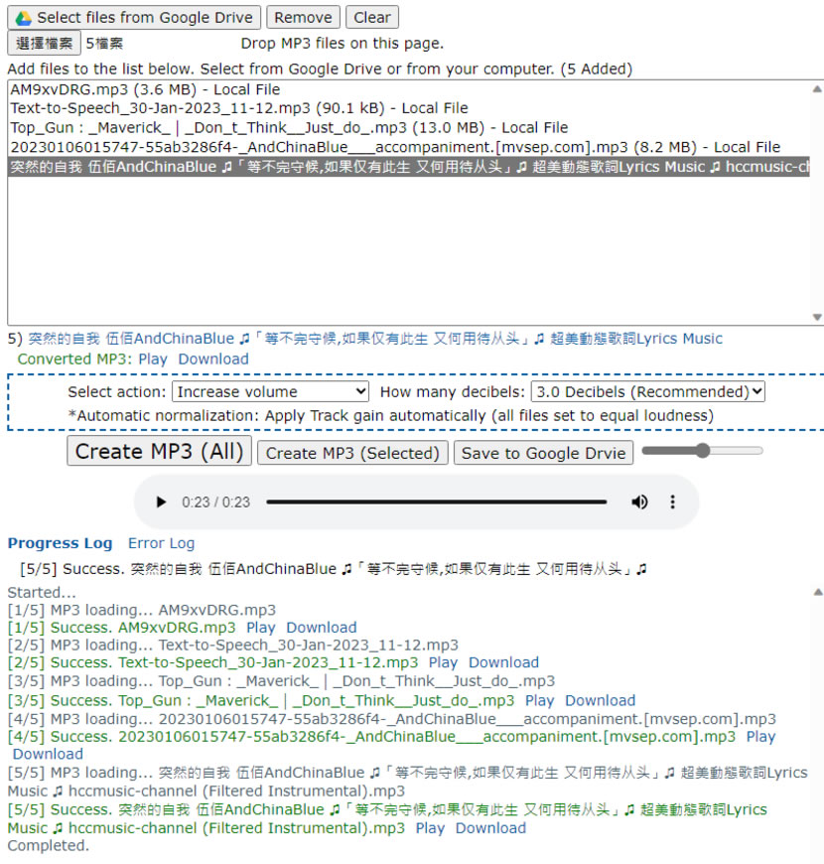824x864 pixels.
Task: Click the [5/5] Success status line
Action: (x=334, y=569)
